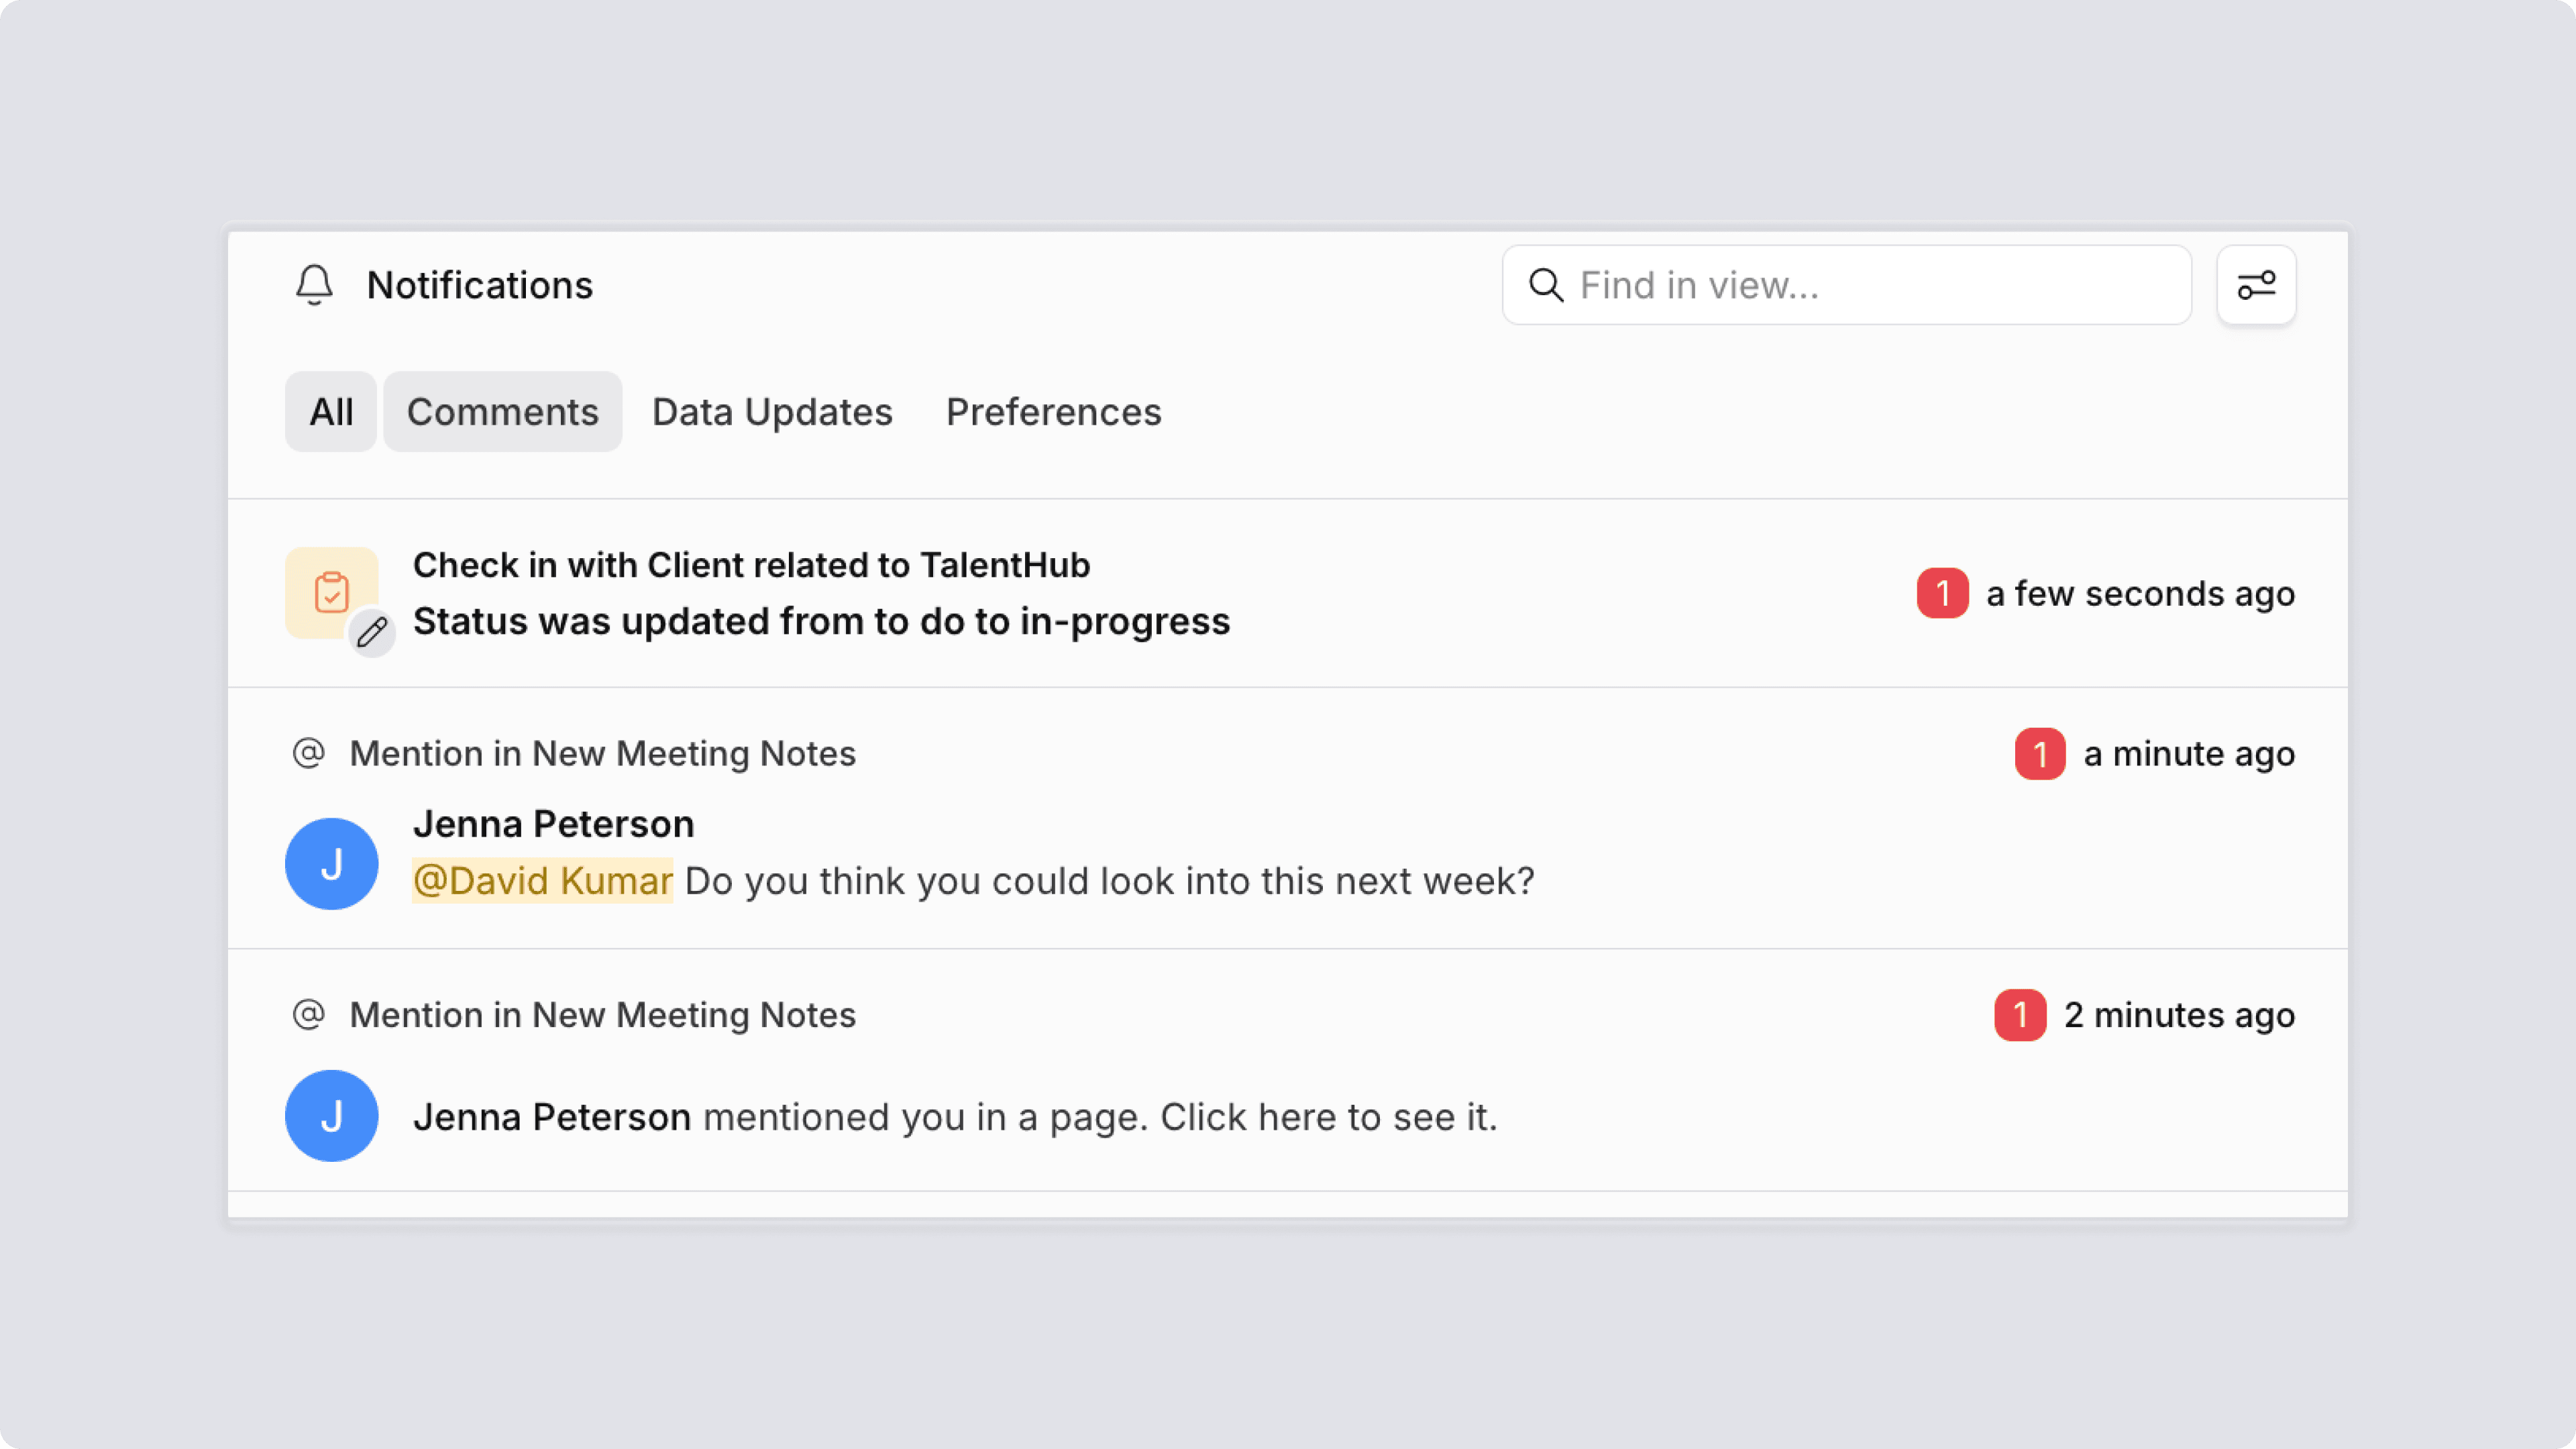Click unread badge next to 'a few seconds ago'
The width and height of the screenshot is (2576, 1449).
pos(1942,593)
